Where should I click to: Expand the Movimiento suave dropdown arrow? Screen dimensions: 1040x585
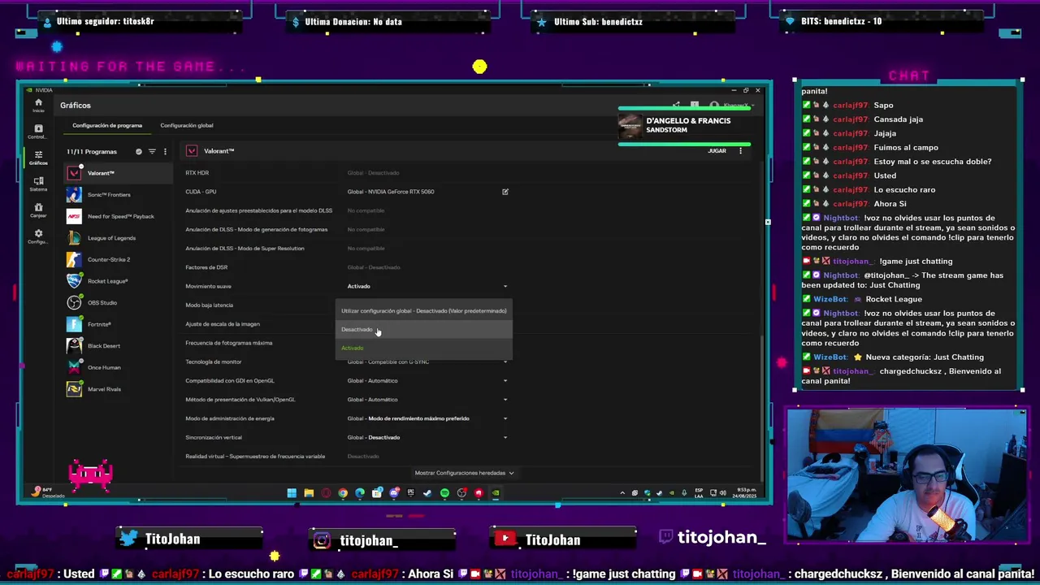[x=505, y=286]
